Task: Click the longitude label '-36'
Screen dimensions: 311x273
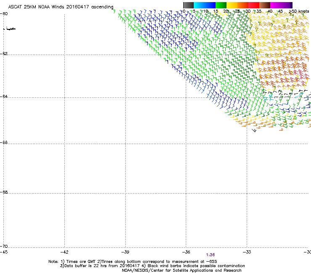Action: 186,252
